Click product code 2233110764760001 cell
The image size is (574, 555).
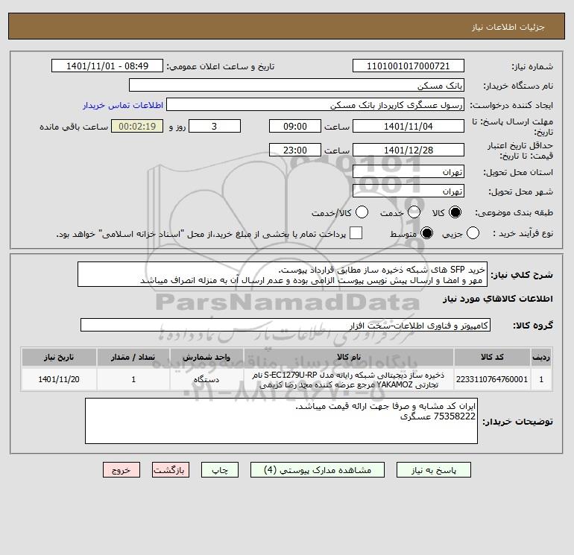click(492, 379)
